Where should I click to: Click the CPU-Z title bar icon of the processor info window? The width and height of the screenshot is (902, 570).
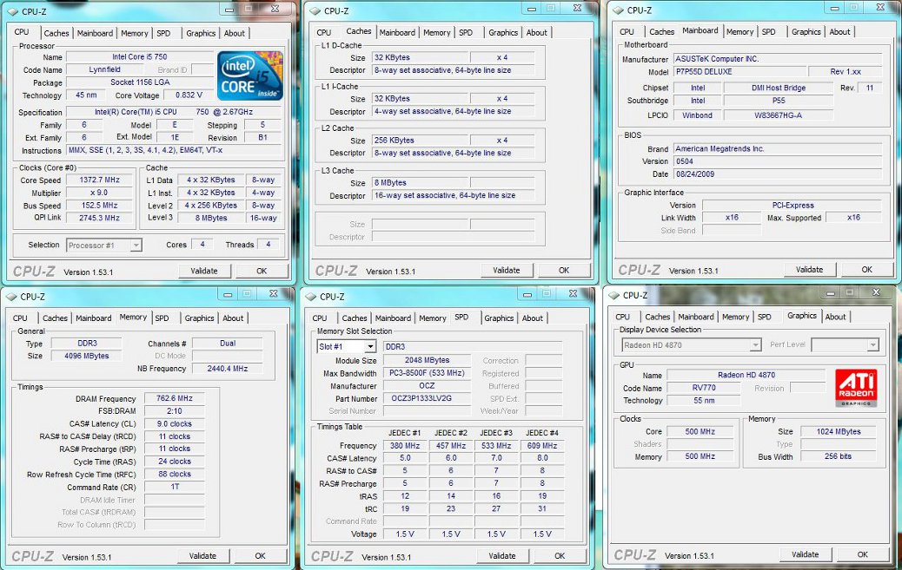[x=13, y=10]
